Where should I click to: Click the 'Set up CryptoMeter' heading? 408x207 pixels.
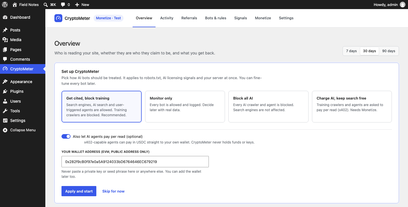point(80,71)
